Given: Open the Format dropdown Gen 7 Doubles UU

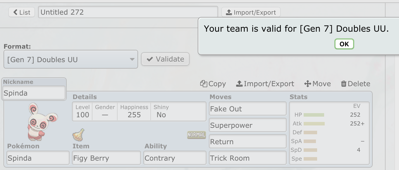Looking at the screenshot, I should click(x=70, y=59).
